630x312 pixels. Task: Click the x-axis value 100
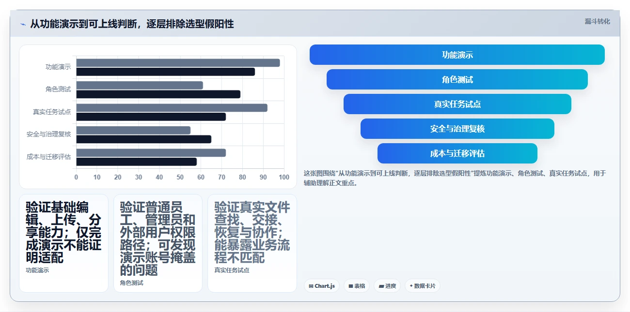pyautogui.click(x=284, y=177)
